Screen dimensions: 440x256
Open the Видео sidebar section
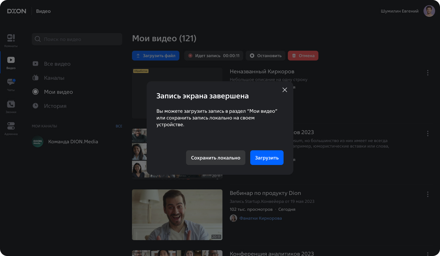pos(11,63)
